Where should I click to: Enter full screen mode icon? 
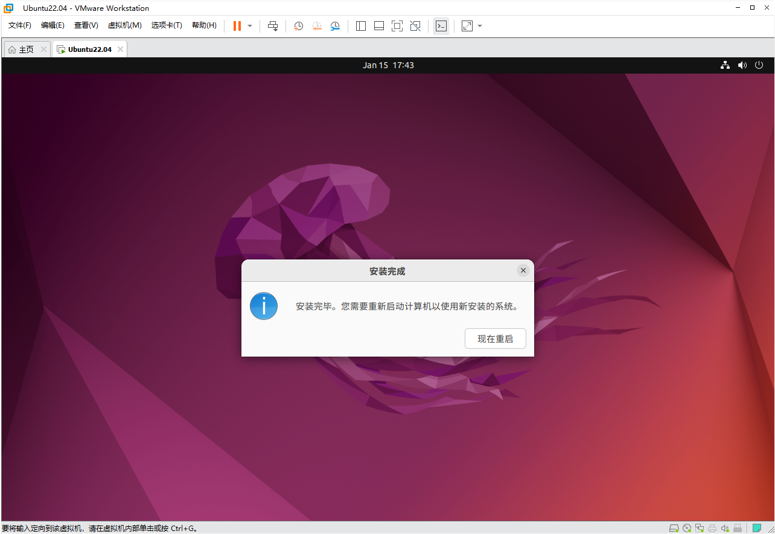(397, 26)
